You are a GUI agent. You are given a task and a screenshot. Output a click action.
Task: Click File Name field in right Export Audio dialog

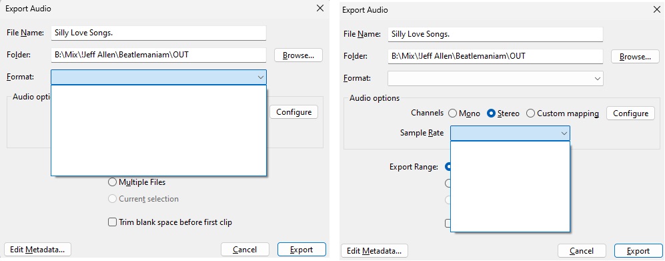click(x=496, y=34)
